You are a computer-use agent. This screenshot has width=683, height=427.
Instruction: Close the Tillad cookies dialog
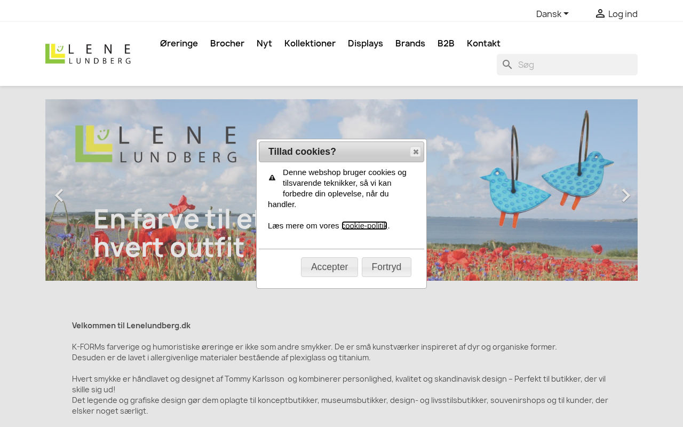point(416,152)
